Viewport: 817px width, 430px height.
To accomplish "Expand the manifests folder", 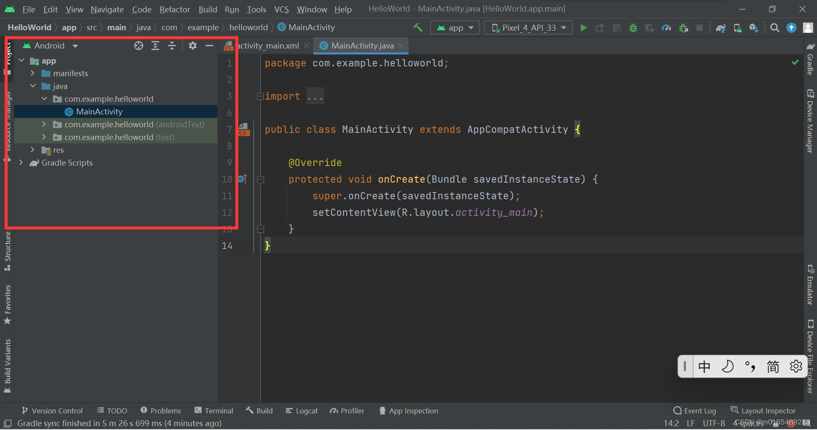I will coord(33,73).
